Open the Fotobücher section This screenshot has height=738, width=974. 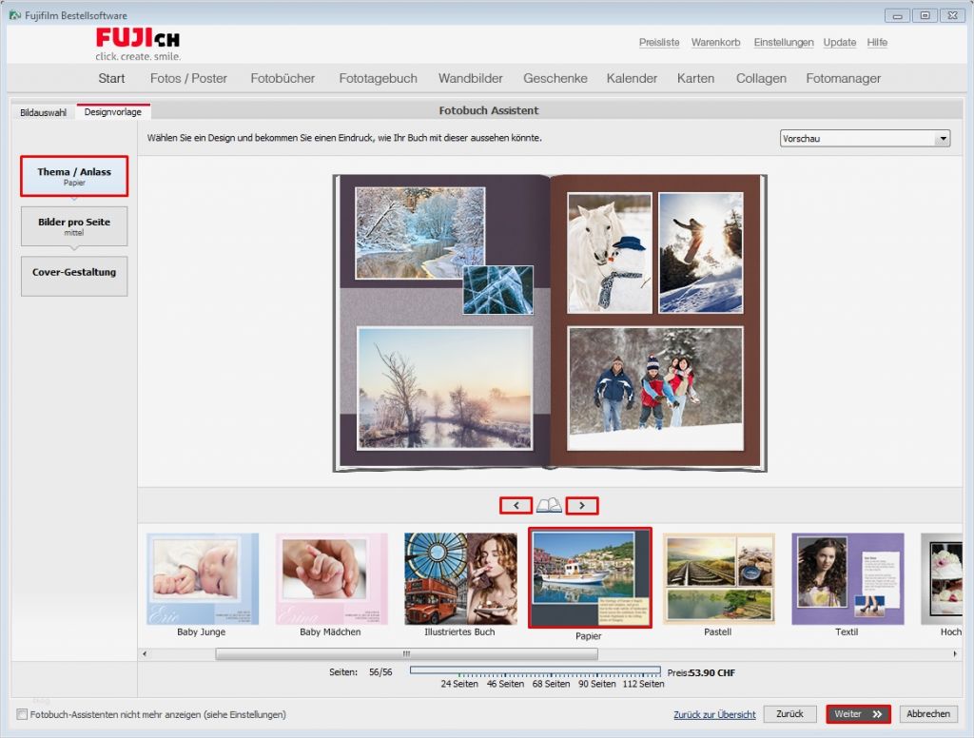point(282,78)
